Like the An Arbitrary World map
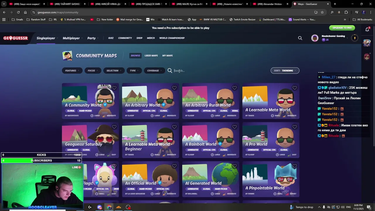This screenshot has width=375, height=211. click(174, 88)
